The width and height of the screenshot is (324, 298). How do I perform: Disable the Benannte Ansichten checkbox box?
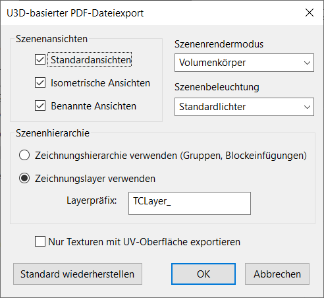(x=40, y=105)
